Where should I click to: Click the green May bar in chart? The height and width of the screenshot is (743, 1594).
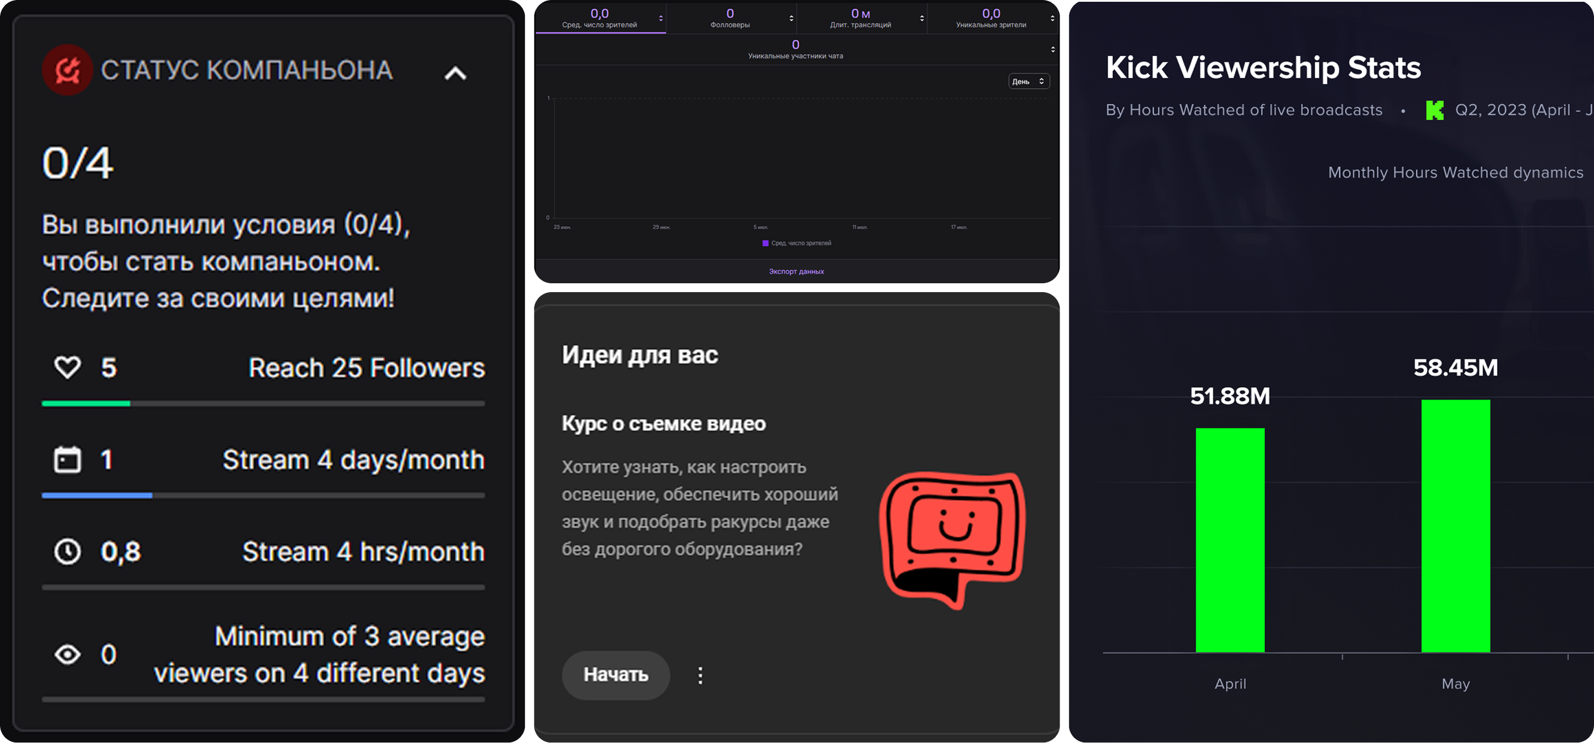1455,526
